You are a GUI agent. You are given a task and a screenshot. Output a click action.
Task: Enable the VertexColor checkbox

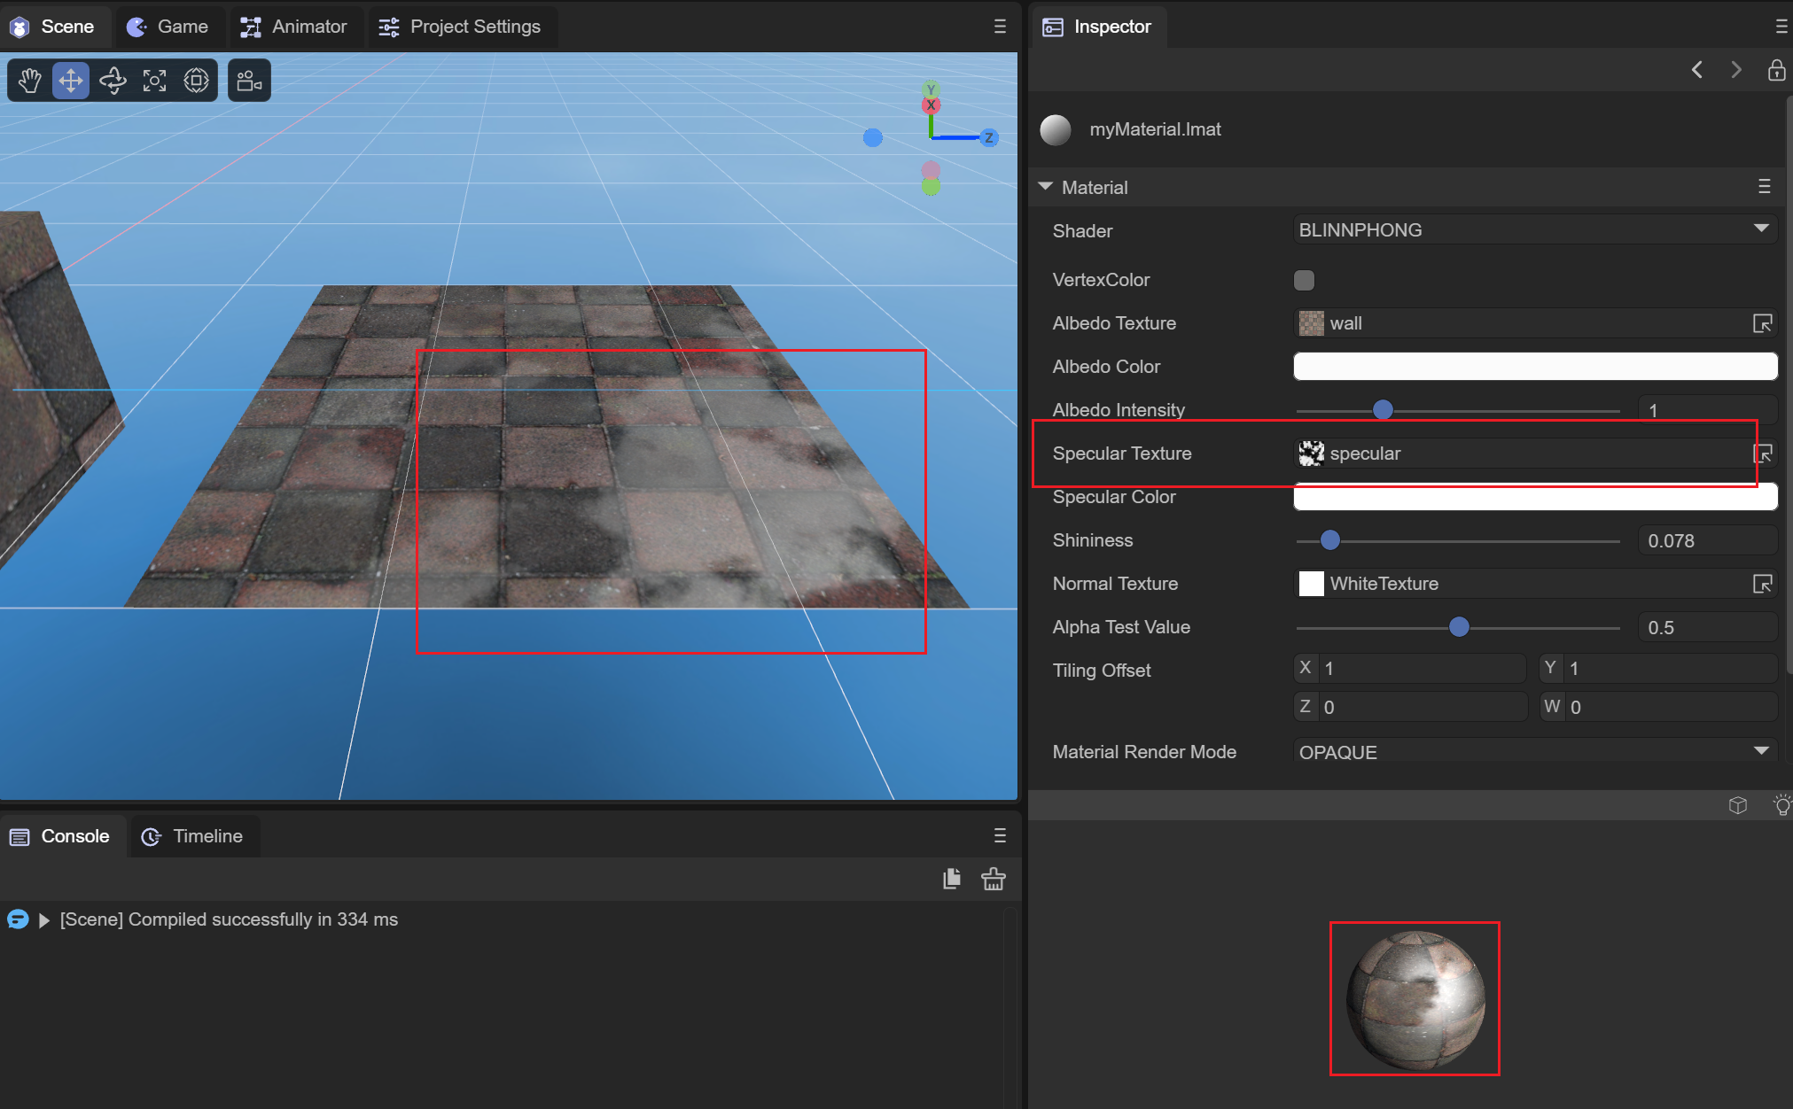[1304, 280]
